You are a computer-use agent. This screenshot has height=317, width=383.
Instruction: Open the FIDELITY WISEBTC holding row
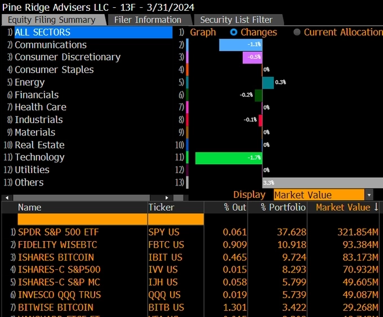pyautogui.click(x=59, y=244)
